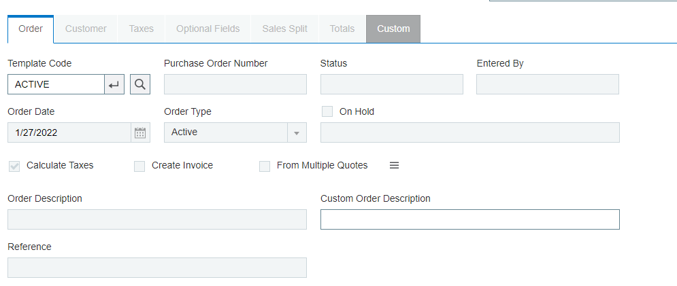Go to the Sales Split tab

point(285,29)
